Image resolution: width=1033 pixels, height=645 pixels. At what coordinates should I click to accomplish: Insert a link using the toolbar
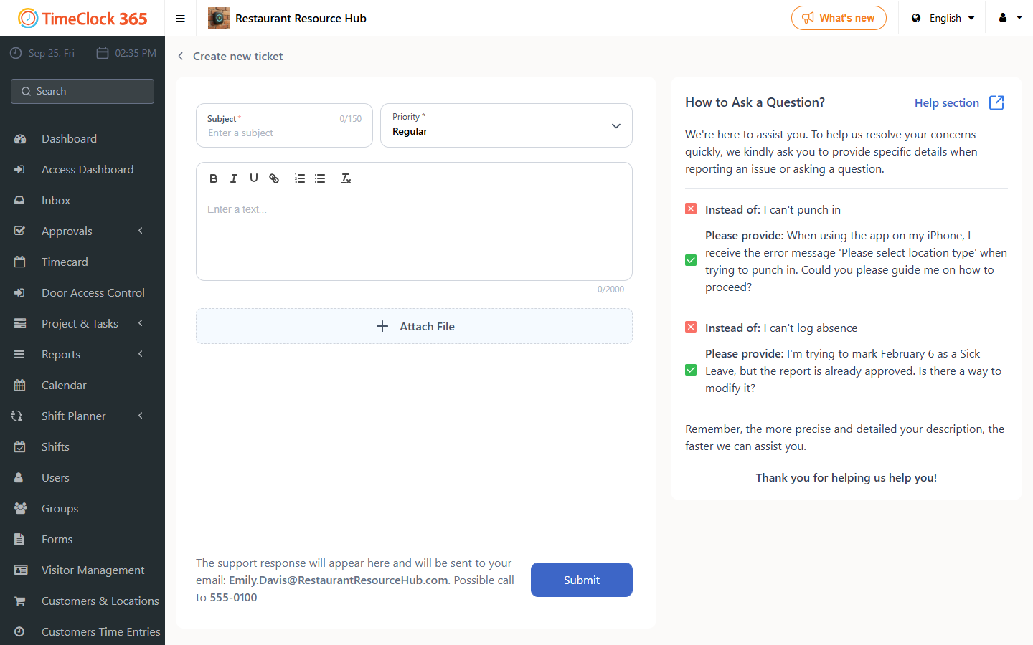point(274,178)
